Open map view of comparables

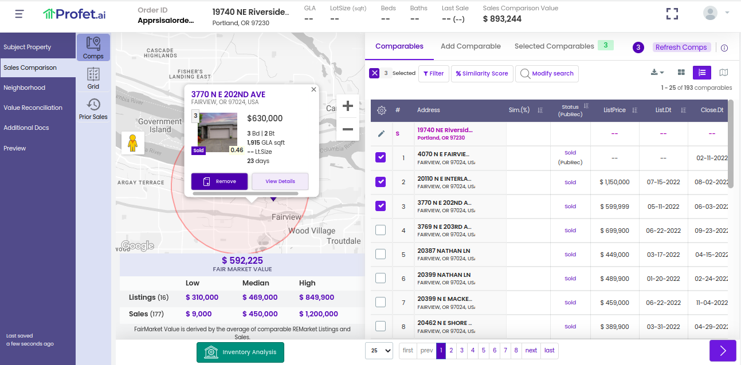723,73
